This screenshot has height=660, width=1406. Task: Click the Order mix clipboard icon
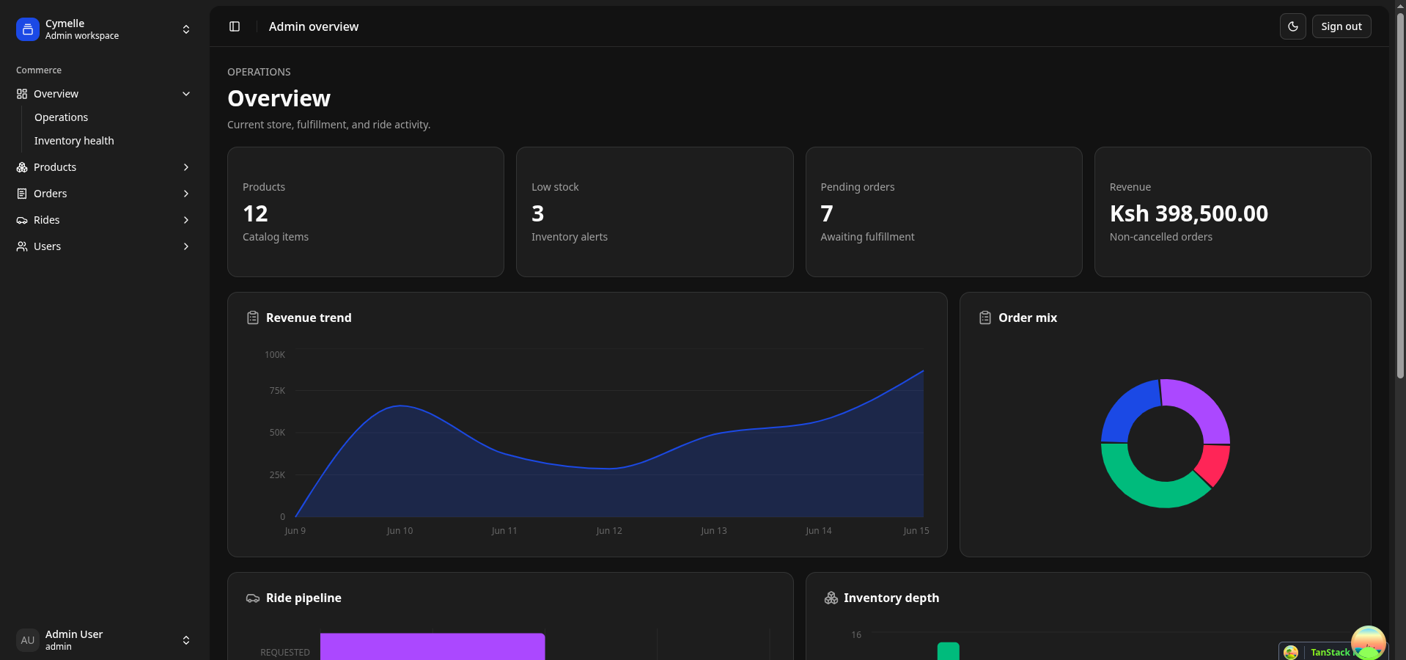985,318
